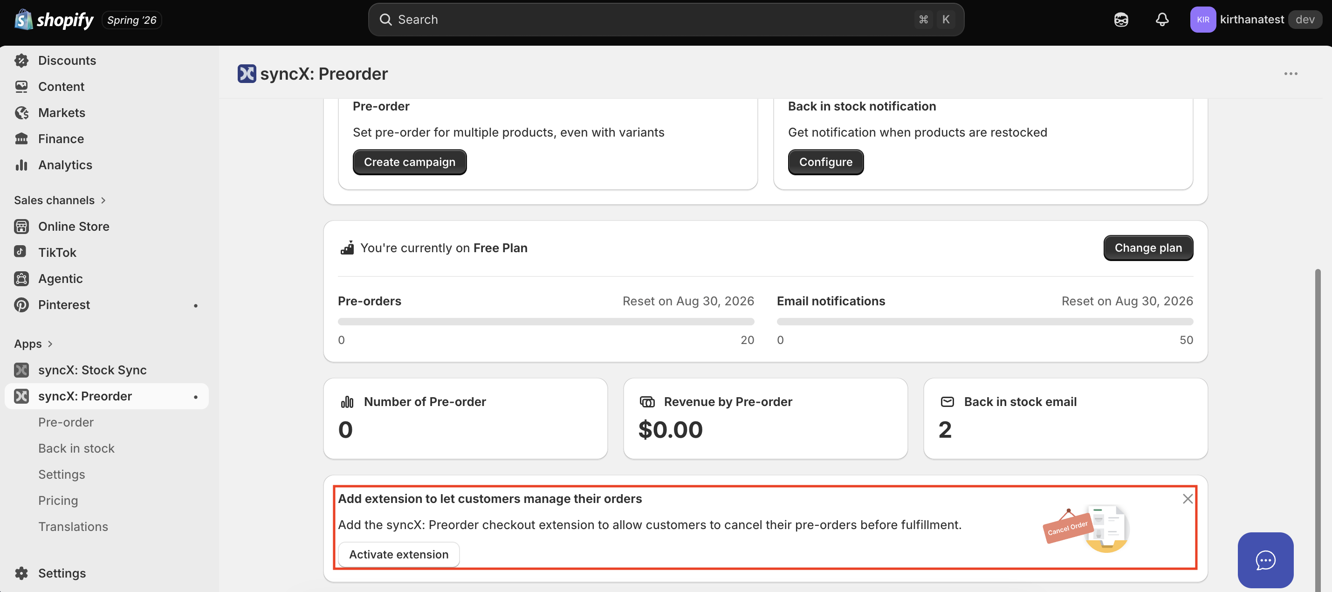Click the page vertical scrollbar
The width and height of the screenshot is (1332, 592).
coord(1318,429)
